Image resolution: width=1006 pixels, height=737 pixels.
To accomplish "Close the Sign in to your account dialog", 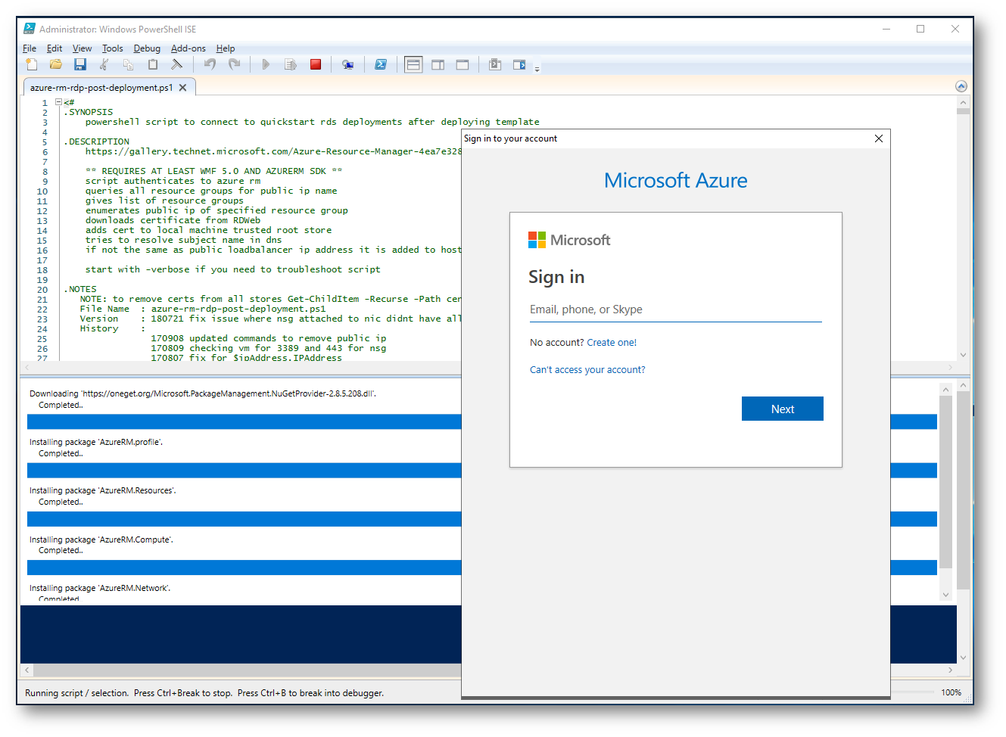I will [879, 138].
